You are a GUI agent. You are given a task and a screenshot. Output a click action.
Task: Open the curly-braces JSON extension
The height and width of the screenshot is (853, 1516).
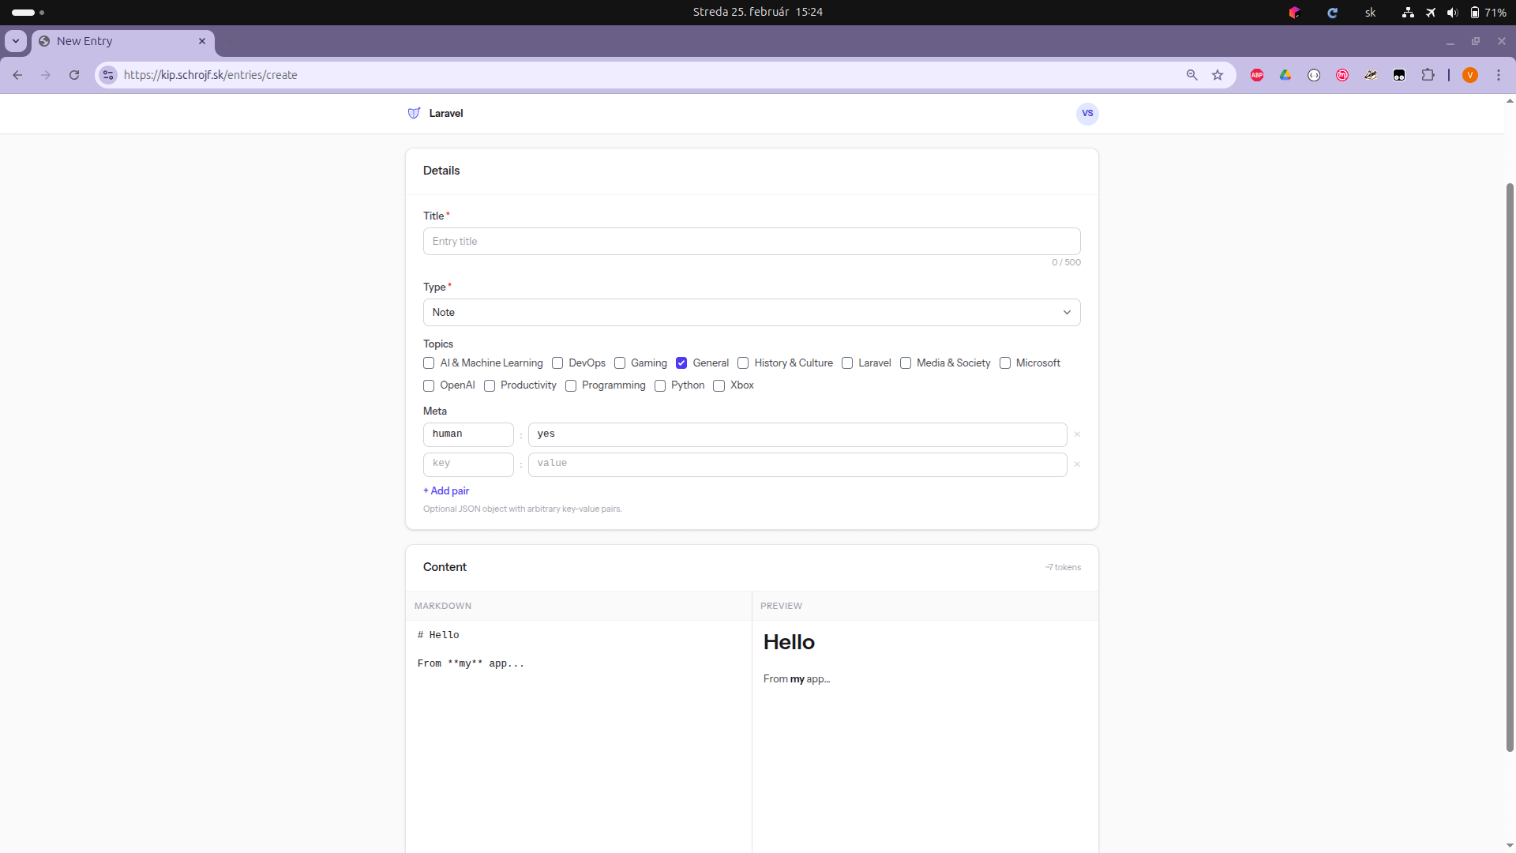coord(1314,75)
